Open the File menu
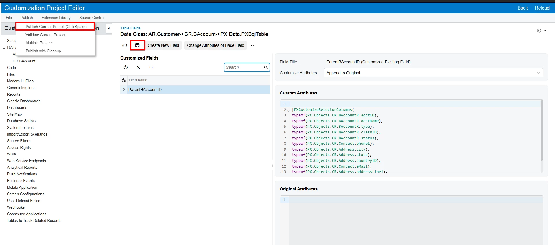555x245 pixels. point(9,18)
